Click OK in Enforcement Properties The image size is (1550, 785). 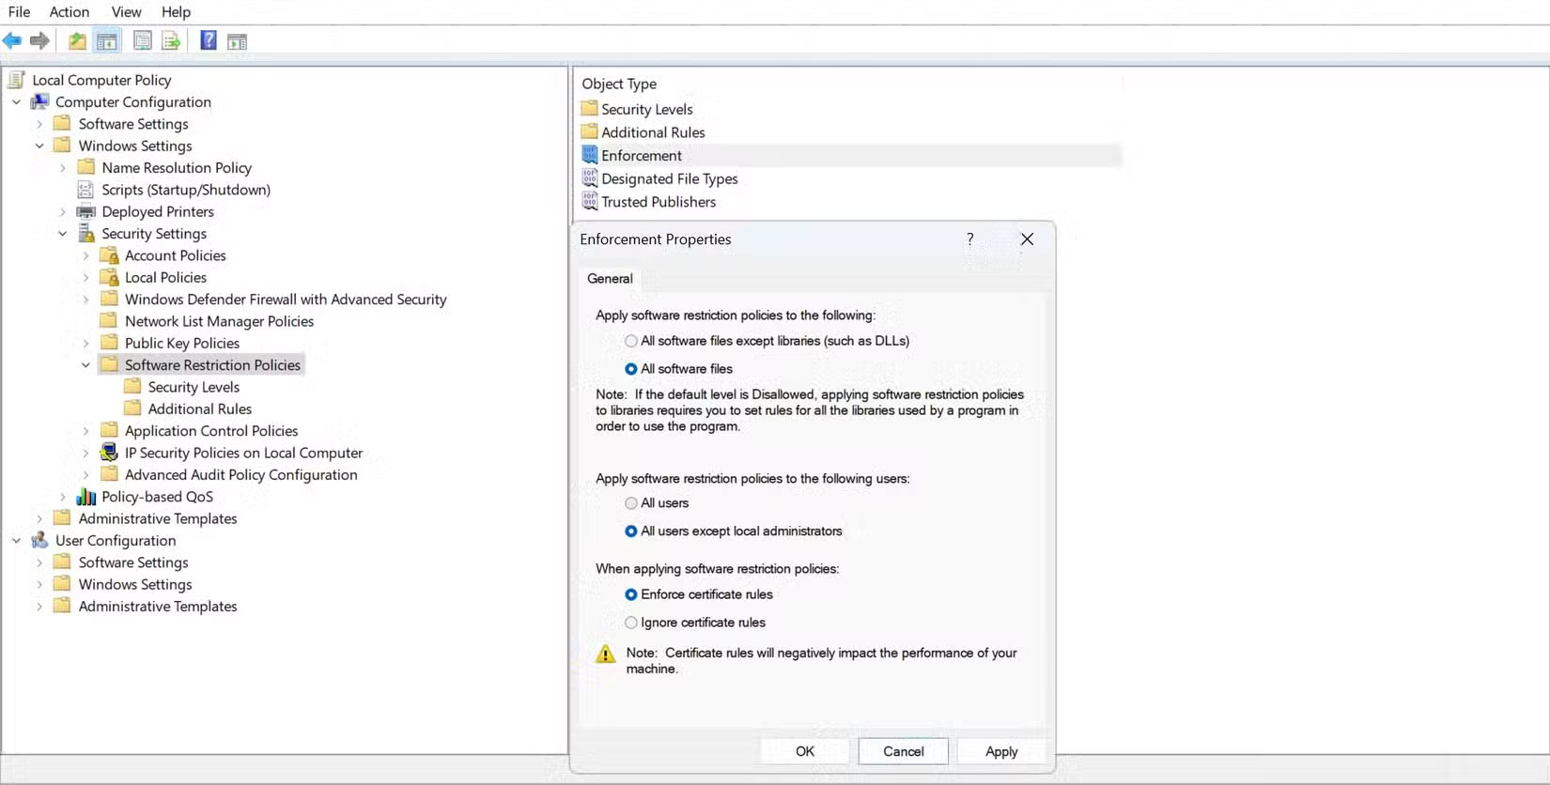coord(805,751)
